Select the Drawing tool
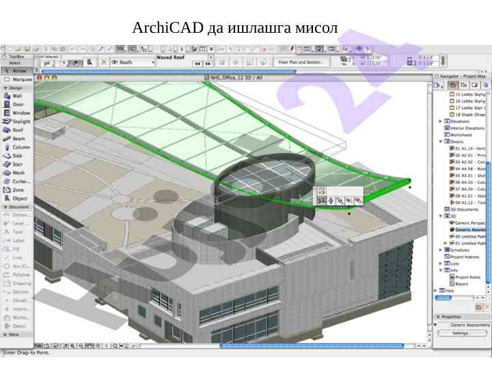Screen dimensions: 492x369 click(x=16, y=284)
